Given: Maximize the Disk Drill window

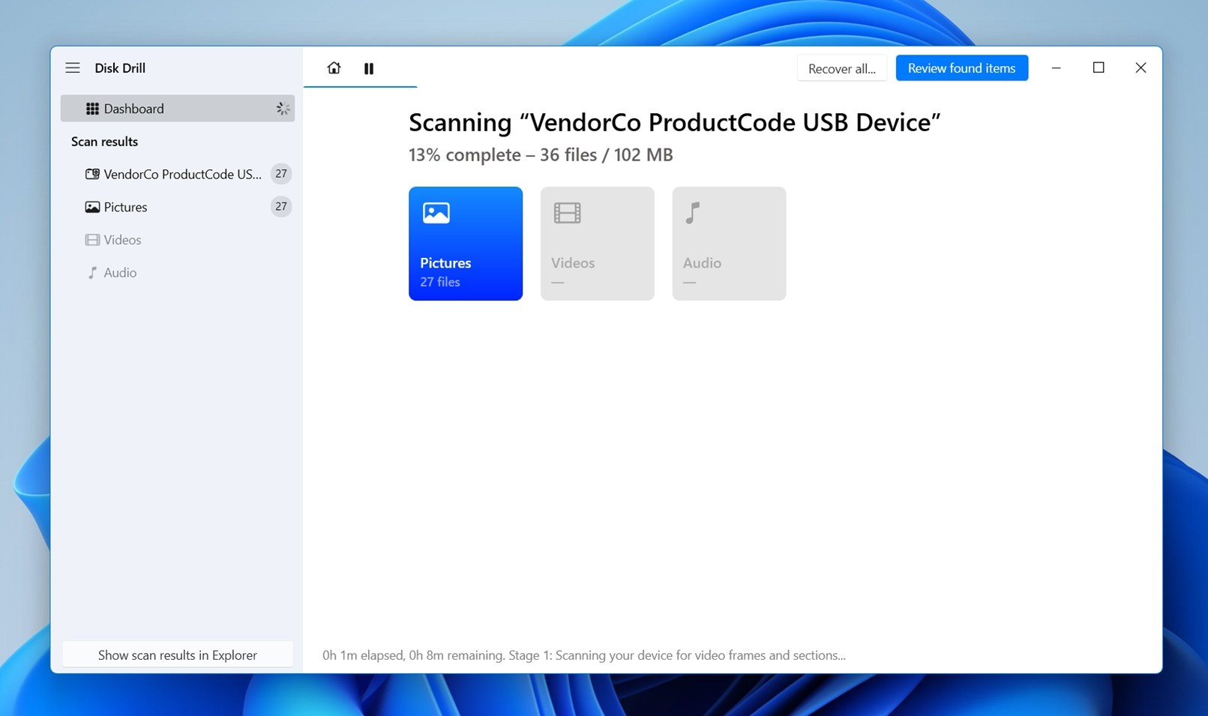Looking at the screenshot, I should 1099,68.
